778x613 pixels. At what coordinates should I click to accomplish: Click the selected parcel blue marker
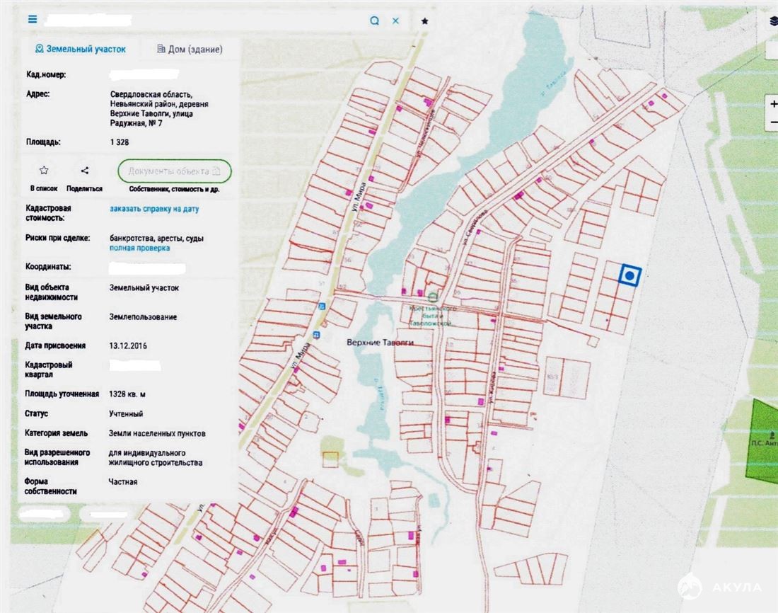pos(629,275)
